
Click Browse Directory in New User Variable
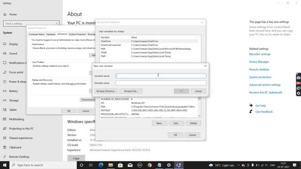[106, 91]
